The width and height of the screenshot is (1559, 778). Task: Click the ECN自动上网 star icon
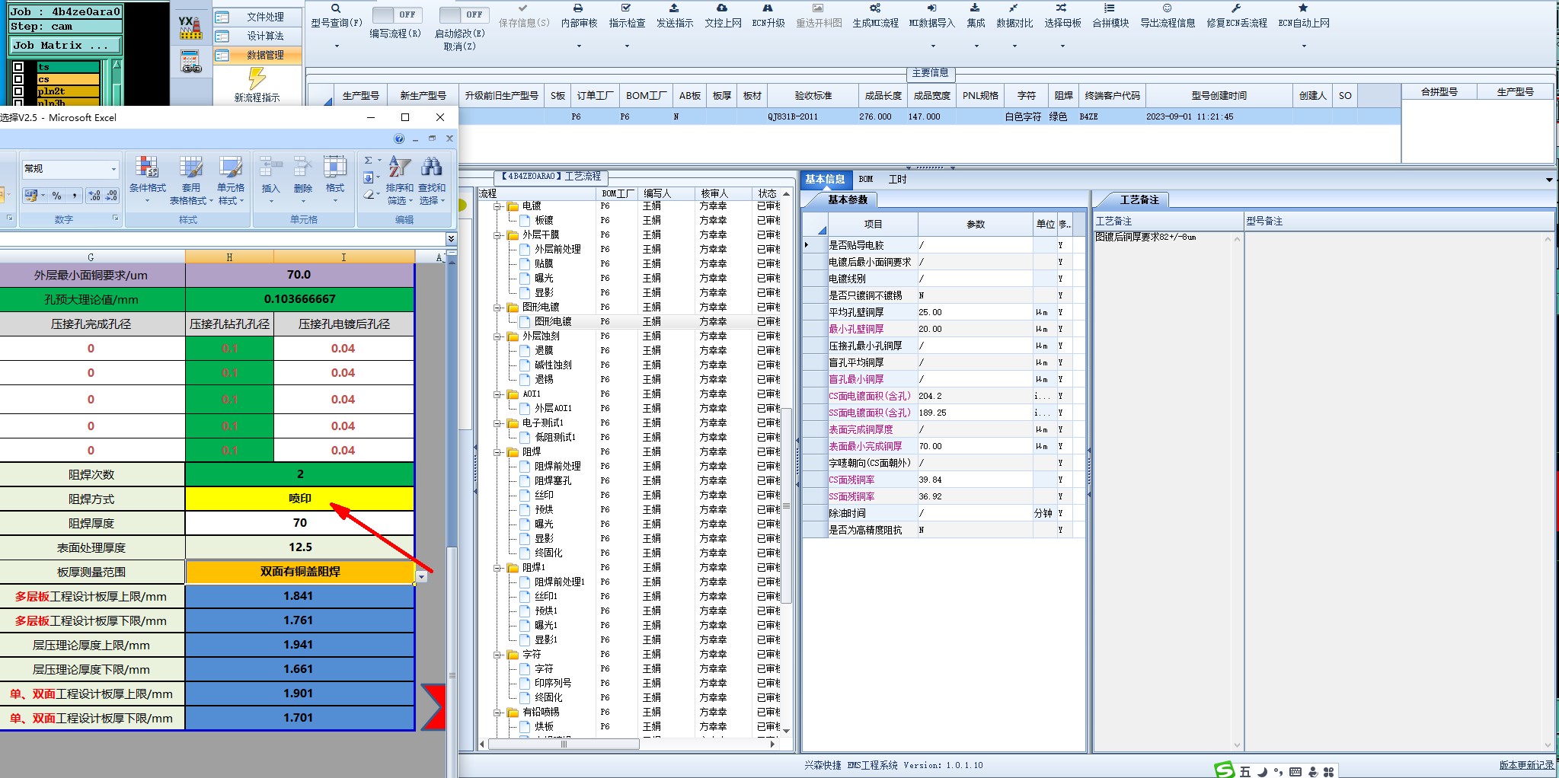1303,8
